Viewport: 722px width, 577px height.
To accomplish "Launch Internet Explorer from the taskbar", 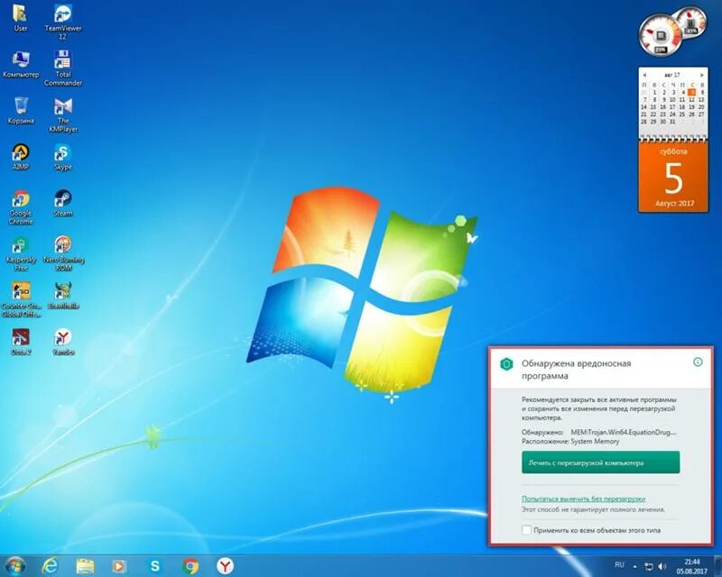I will coord(50,566).
